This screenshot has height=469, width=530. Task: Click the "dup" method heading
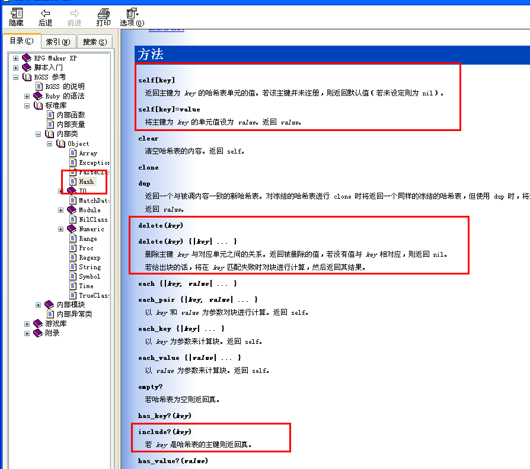pos(144,183)
